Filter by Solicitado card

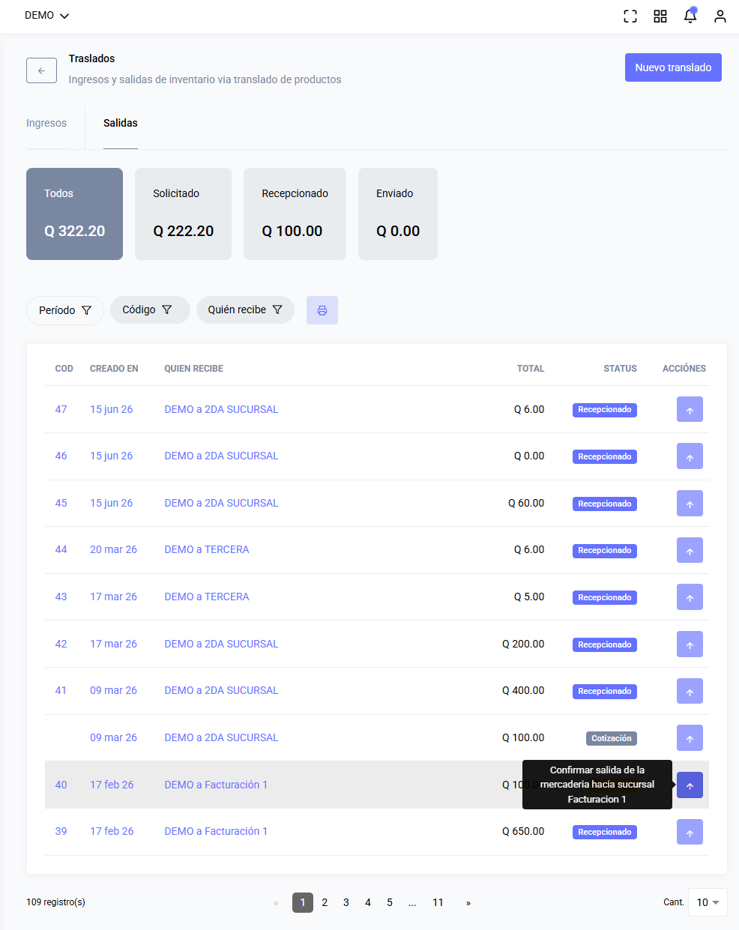pos(183,214)
